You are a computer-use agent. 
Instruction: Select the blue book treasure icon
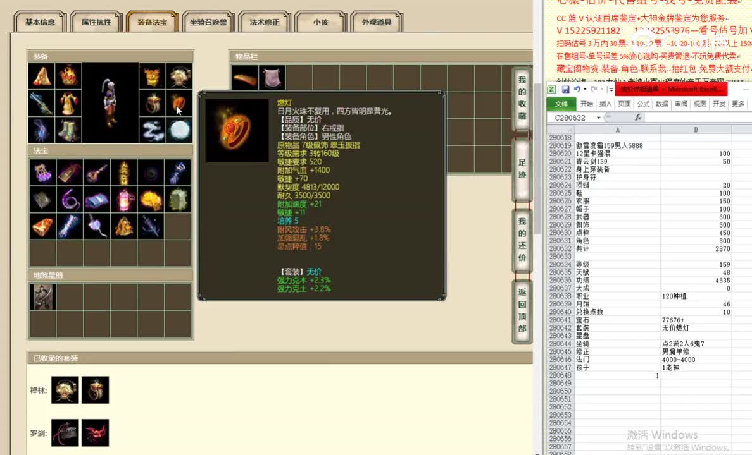tap(97, 199)
